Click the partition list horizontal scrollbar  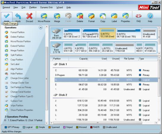pyautogui.click(x=98, y=123)
